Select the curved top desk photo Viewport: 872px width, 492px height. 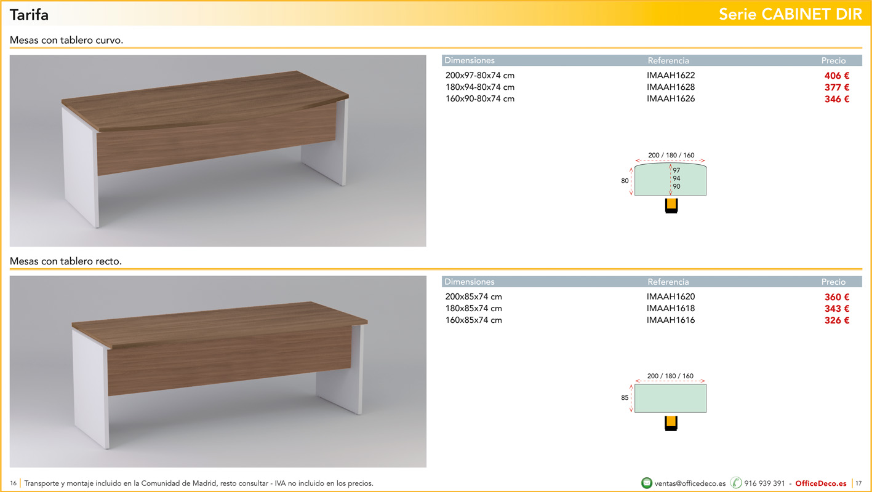tap(218, 151)
